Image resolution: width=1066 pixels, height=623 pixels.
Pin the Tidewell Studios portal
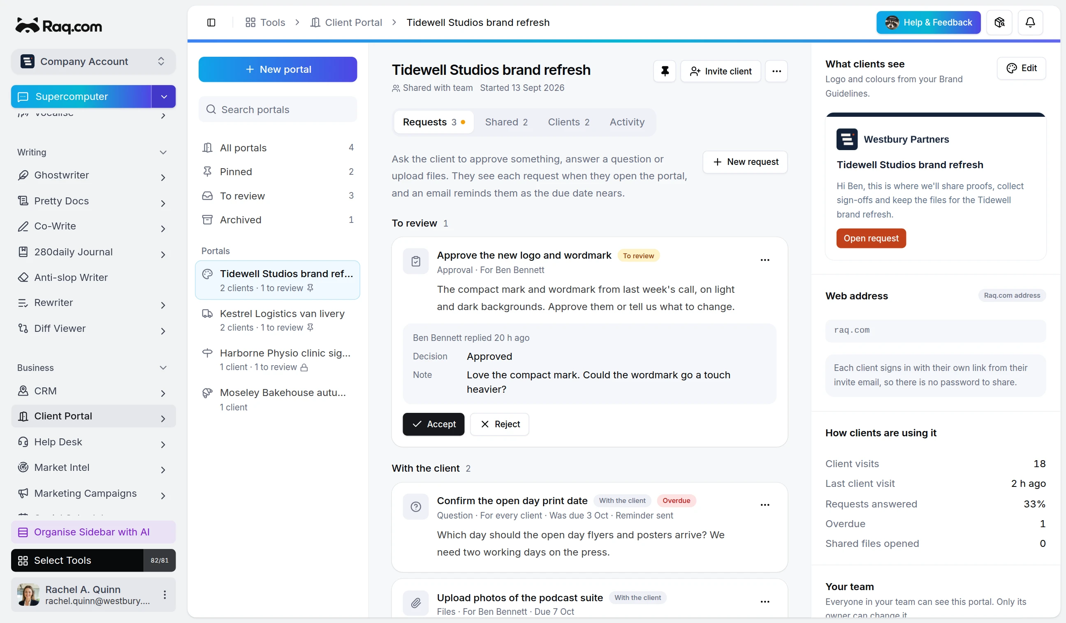tap(665, 71)
